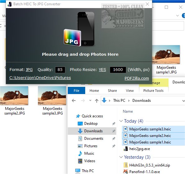Click the Name column header
185x174 pixels.
(x=128, y=111)
